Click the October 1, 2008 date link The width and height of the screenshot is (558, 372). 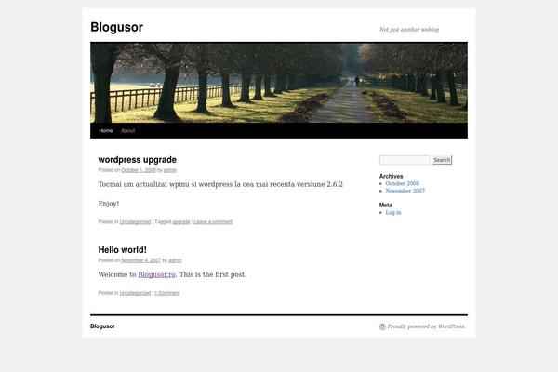139,170
